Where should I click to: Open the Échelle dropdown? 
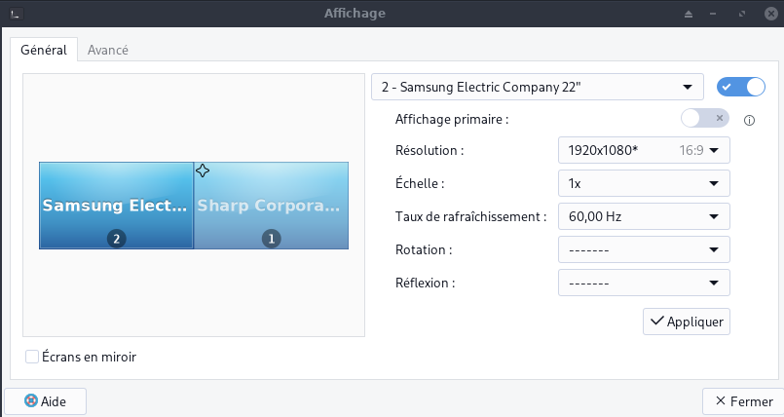[644, 183]
